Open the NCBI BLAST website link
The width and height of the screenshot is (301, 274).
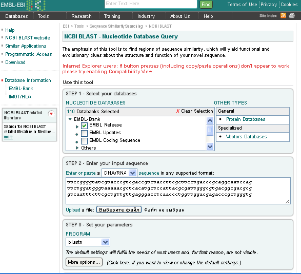[x=28, y=38]
